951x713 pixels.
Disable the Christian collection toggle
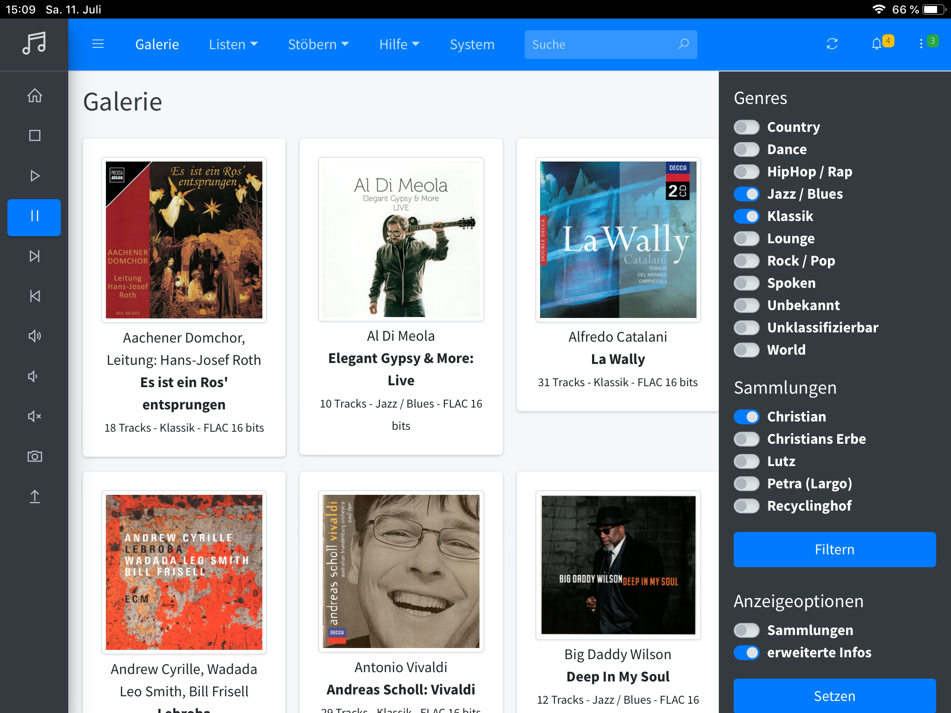point(747,417)
